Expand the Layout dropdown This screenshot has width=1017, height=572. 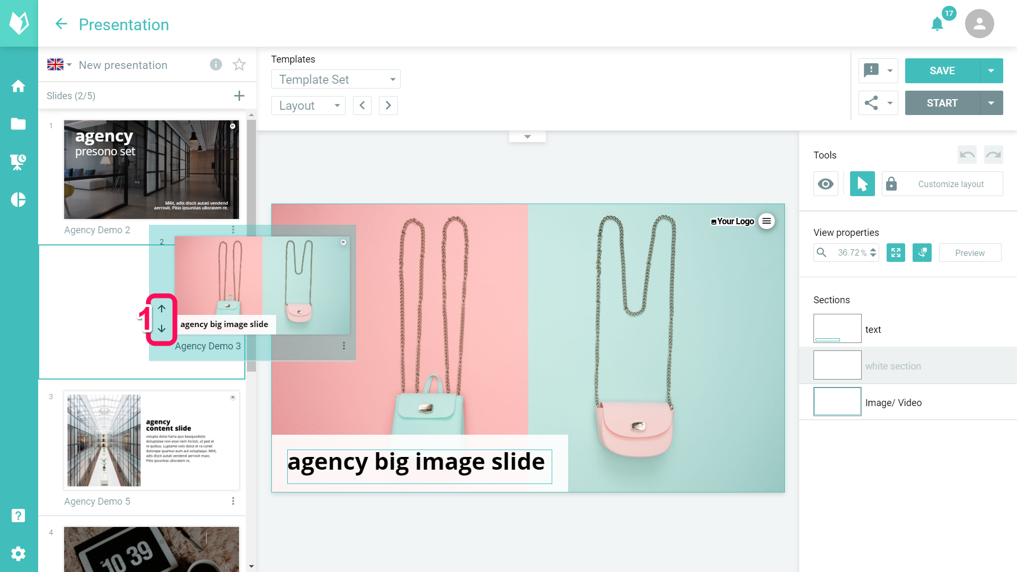pos(308,105)
